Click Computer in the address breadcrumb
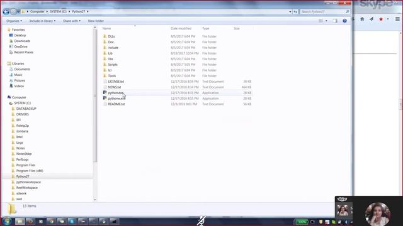Image resolution: width=403 pixels, height=226 pixels. (37, 11)
